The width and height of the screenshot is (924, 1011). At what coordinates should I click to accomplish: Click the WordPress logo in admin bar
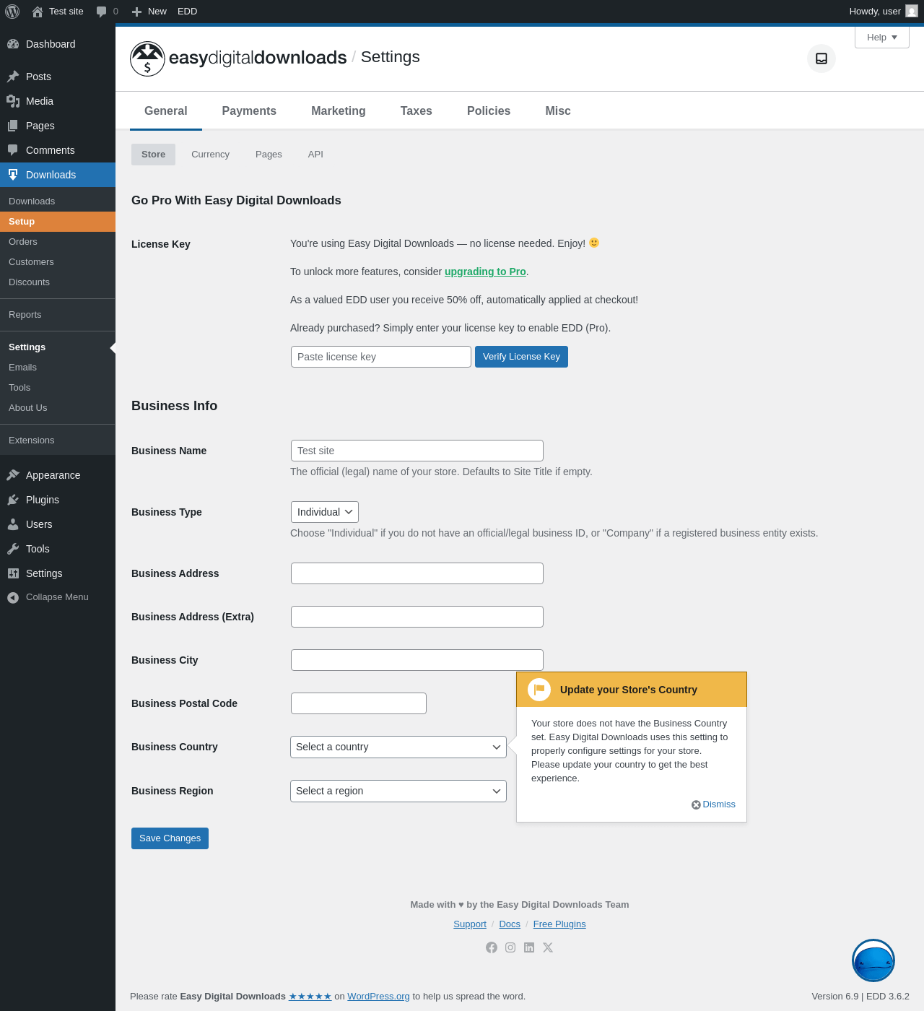12,12
